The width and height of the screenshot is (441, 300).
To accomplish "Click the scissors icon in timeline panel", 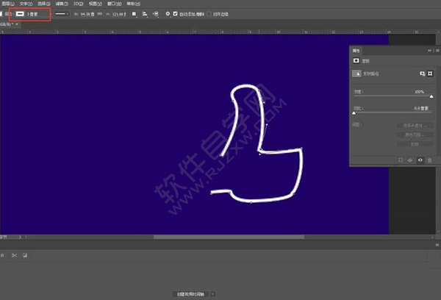I will 13,255.
